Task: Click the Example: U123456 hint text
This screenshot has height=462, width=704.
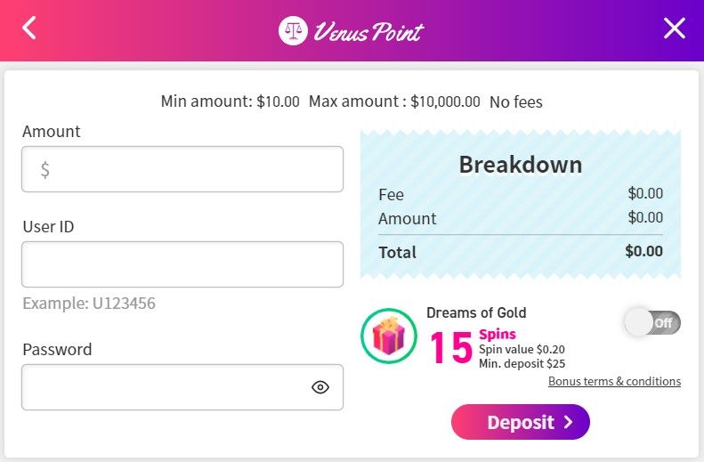Action: [x=89, y=304]
